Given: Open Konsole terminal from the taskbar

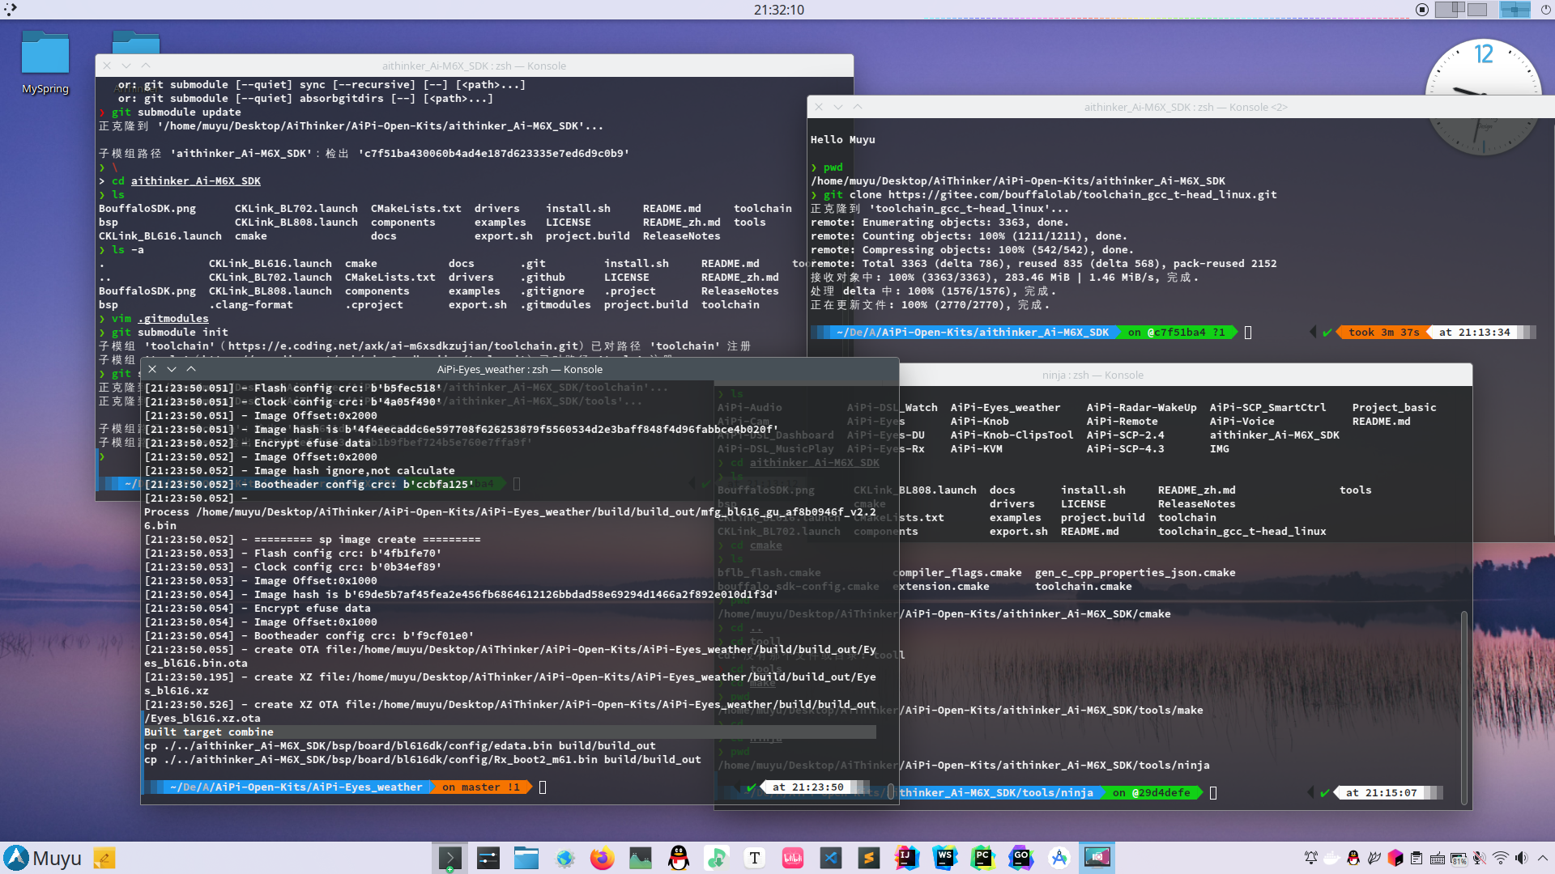Looking at the screenshot, I should 449,858.
